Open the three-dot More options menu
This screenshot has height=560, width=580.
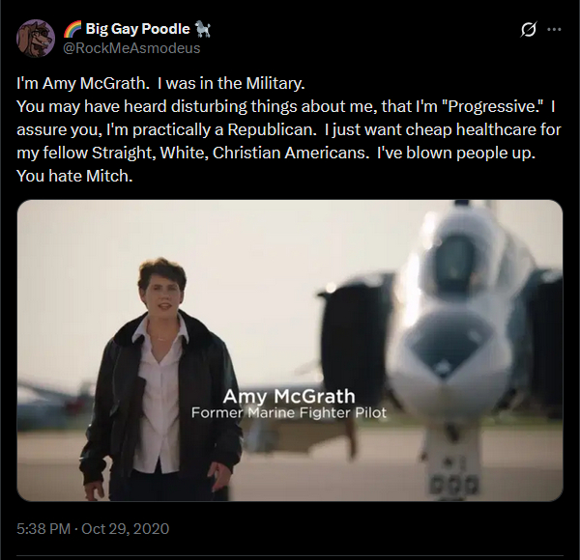tap(554, 29)
